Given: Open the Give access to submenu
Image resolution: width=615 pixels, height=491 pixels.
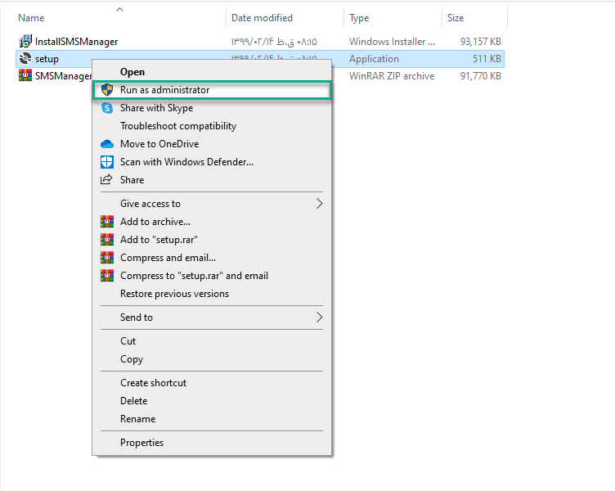Looking at the screenshot, I should click(212, 204).
